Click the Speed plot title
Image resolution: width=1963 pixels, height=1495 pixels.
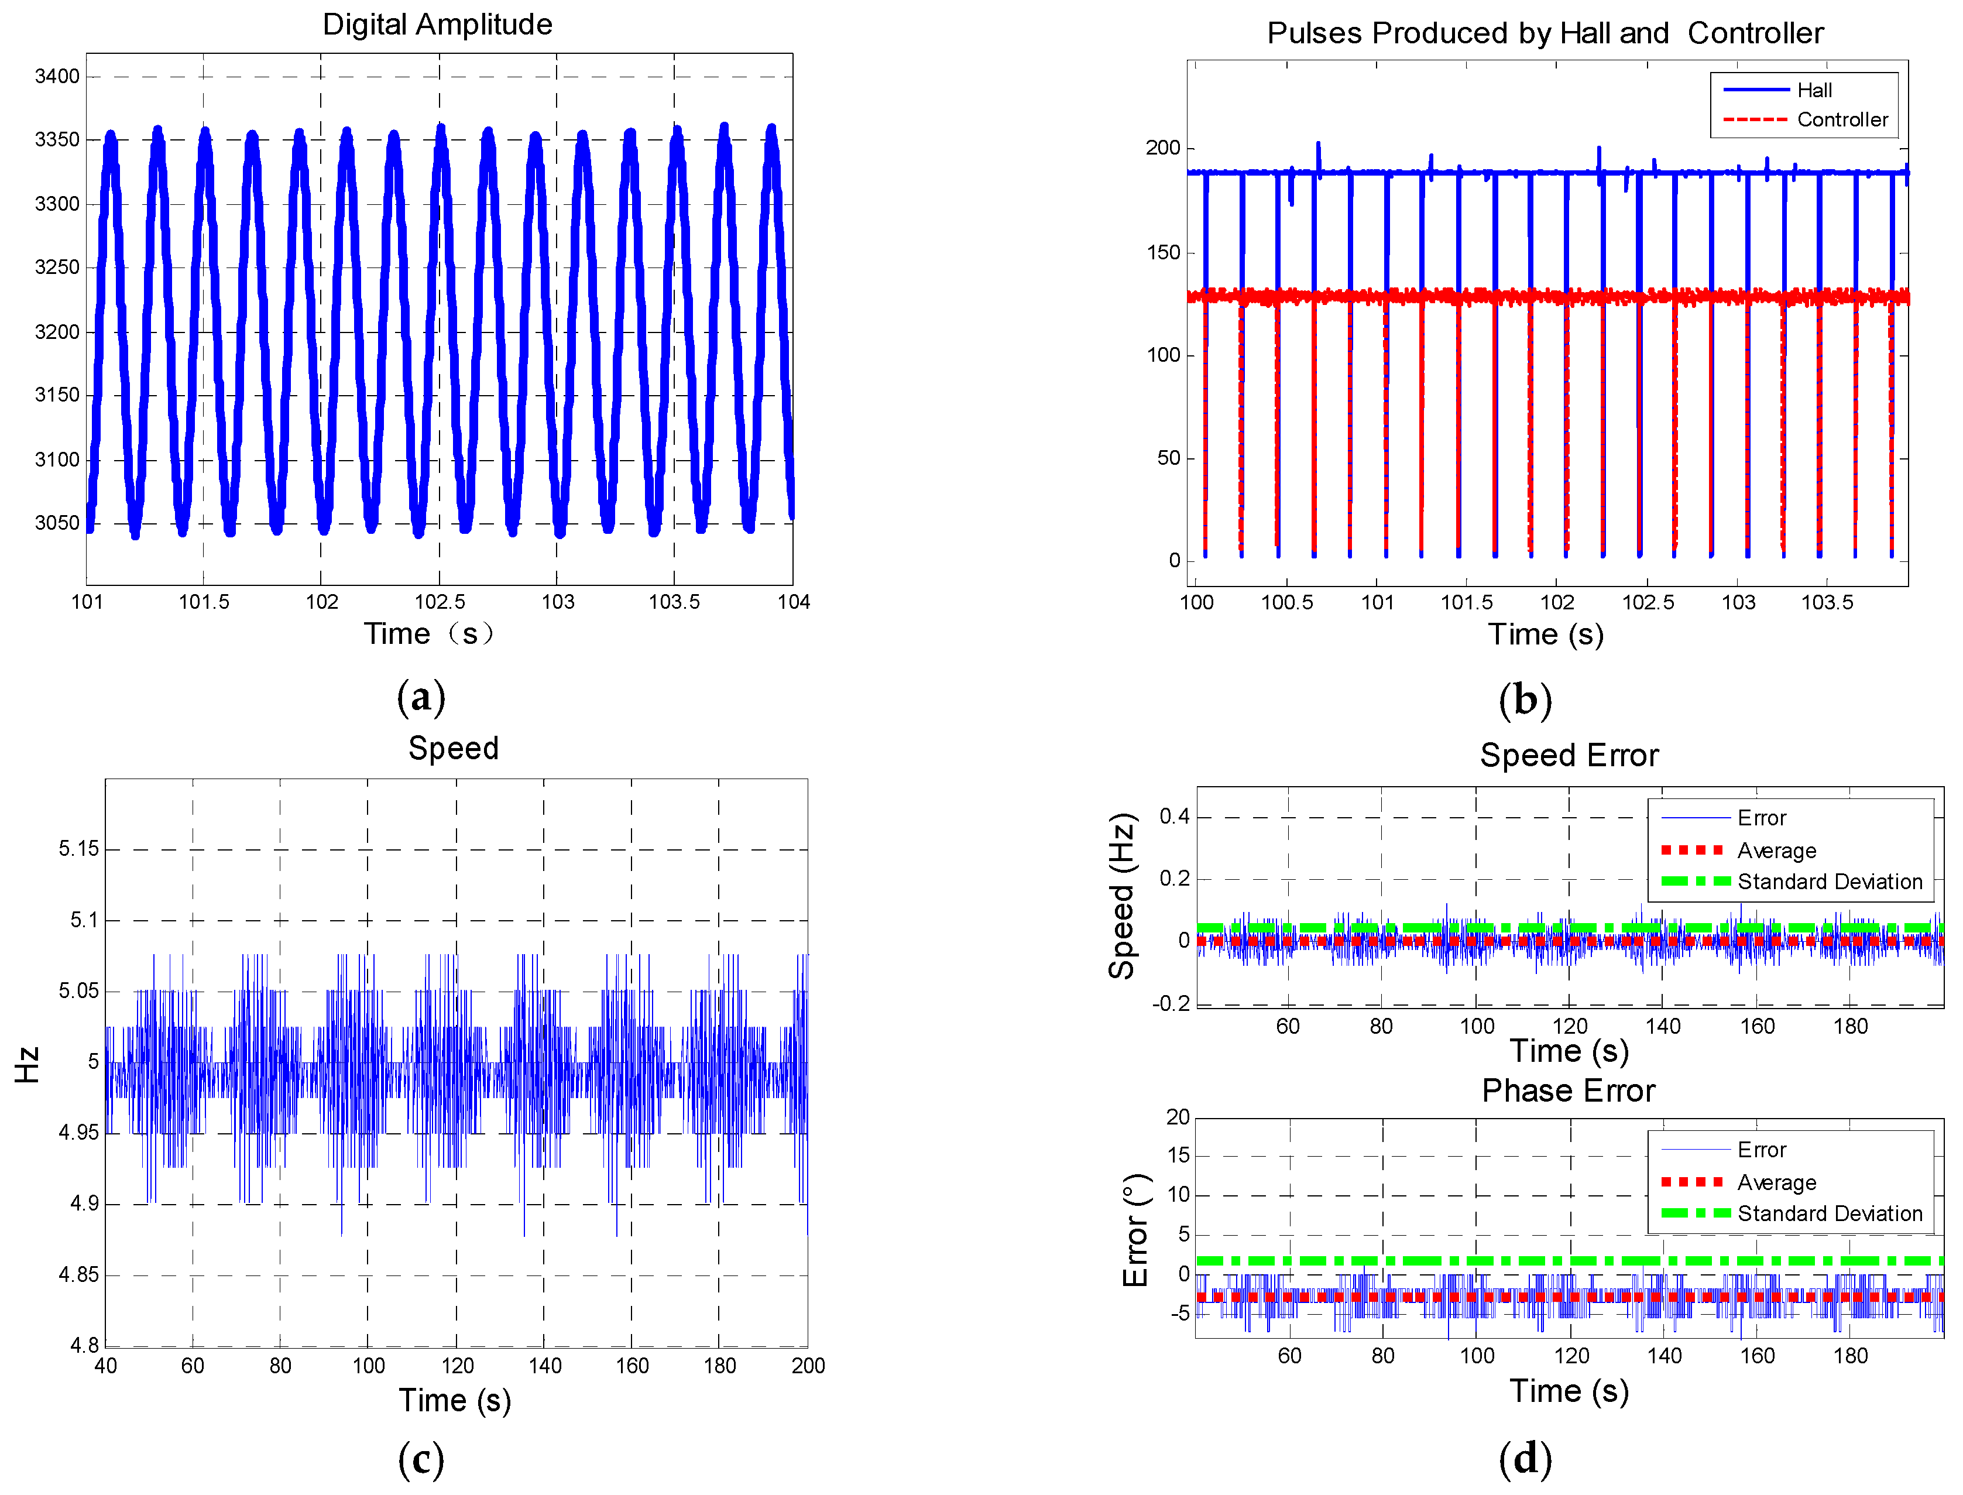pos(453,747)
